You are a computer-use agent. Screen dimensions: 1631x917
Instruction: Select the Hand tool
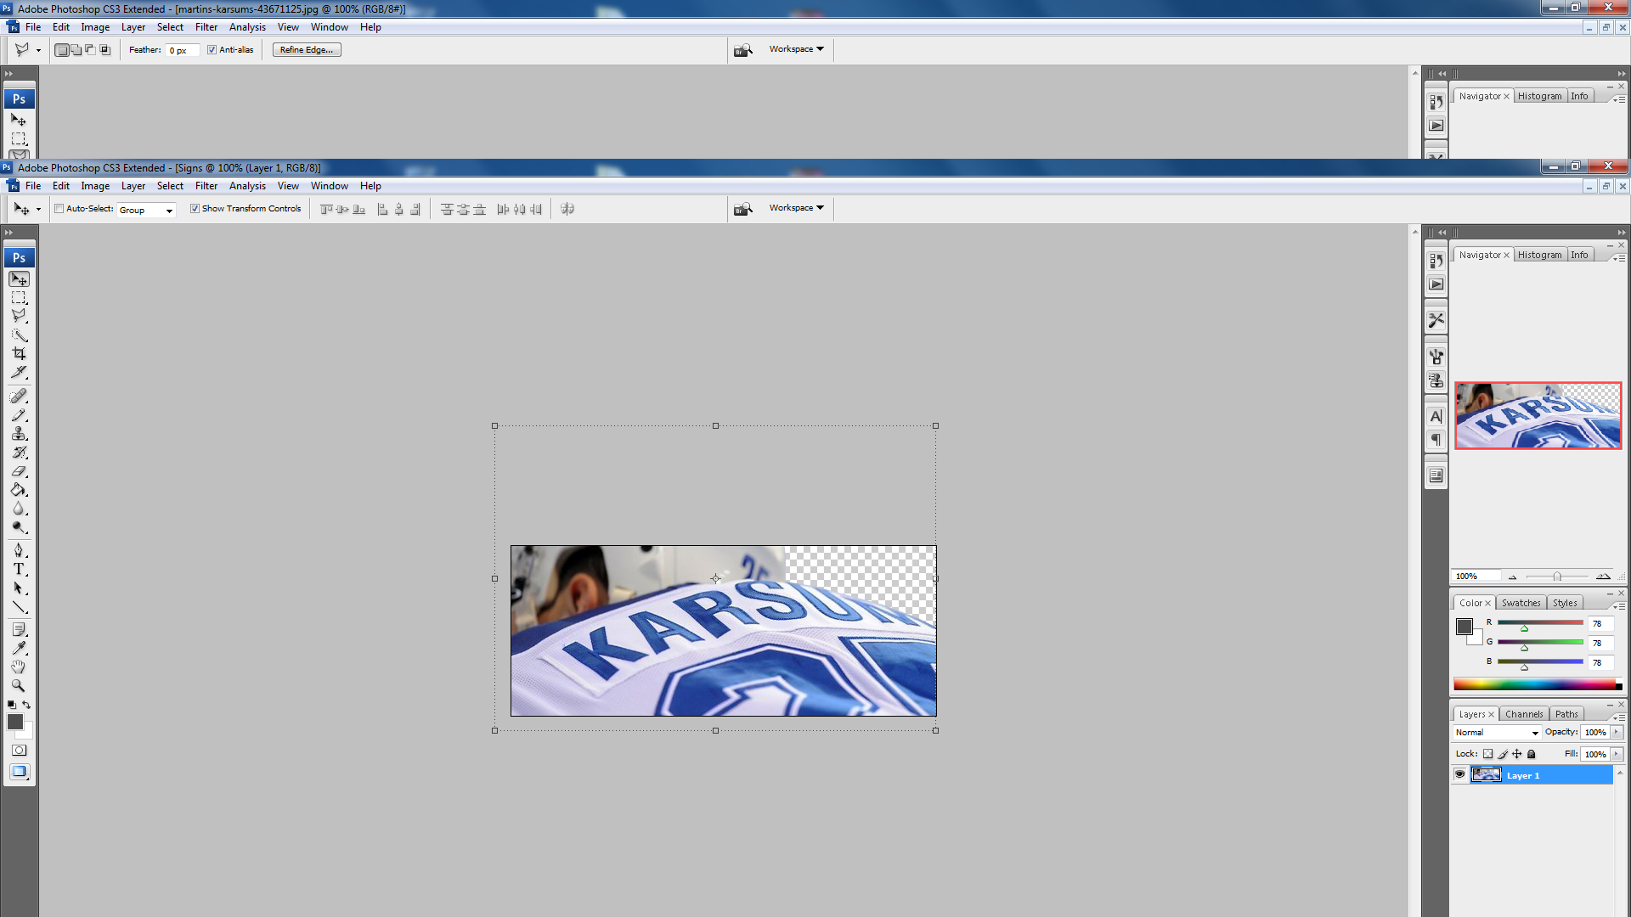19,667
